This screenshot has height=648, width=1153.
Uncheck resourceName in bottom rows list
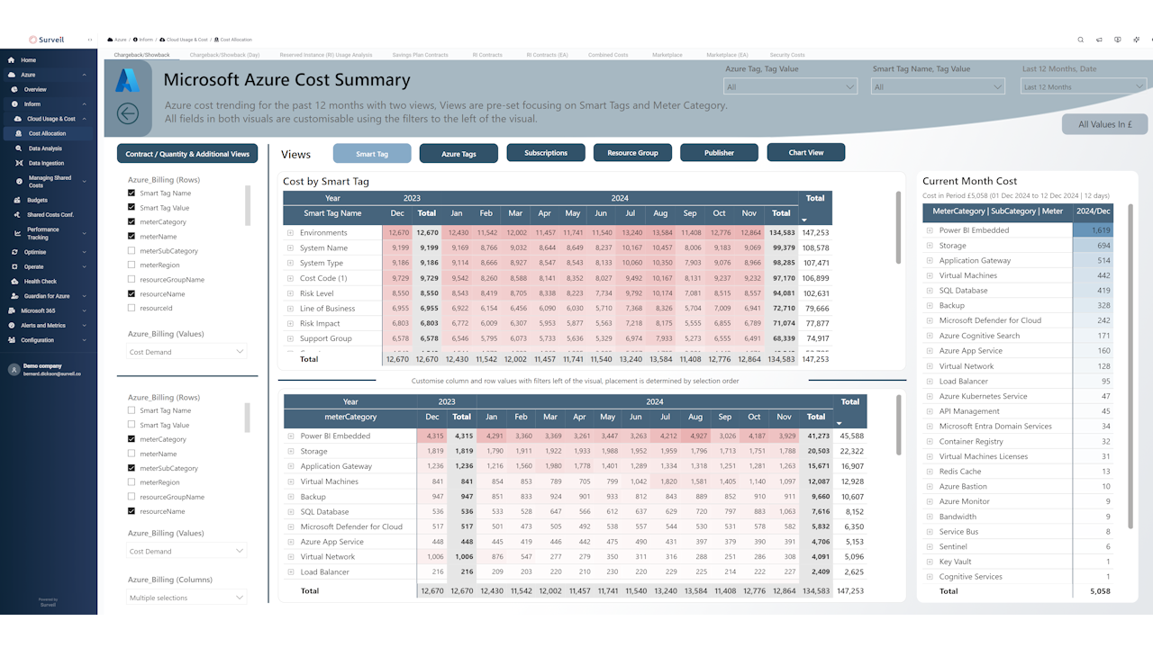coord(132,511)
